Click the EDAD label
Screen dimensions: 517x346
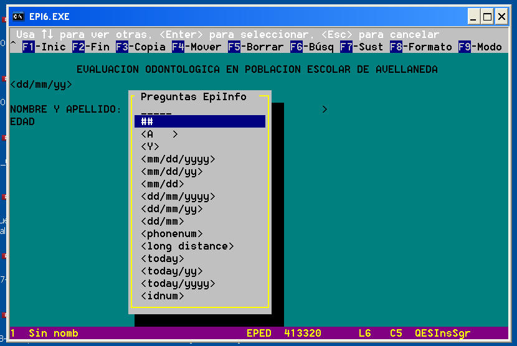point(22,121)
